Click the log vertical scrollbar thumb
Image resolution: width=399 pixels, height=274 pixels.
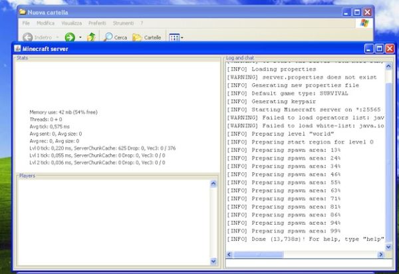(388, 163)
